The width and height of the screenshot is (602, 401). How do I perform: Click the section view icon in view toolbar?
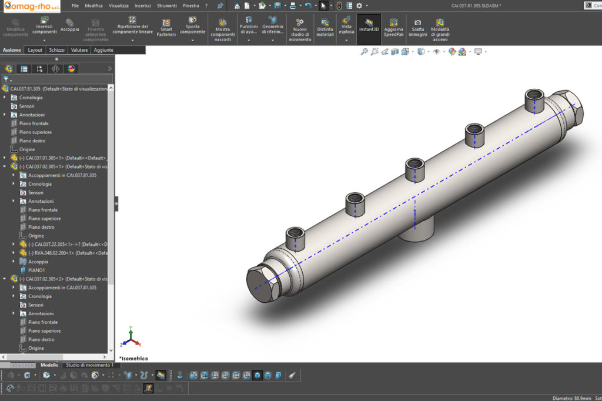[395, 52]
